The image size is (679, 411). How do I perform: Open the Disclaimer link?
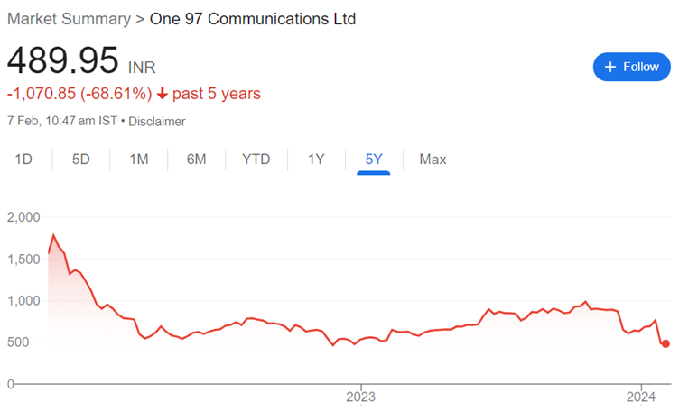pyautogui.click(x=157, y=121)
